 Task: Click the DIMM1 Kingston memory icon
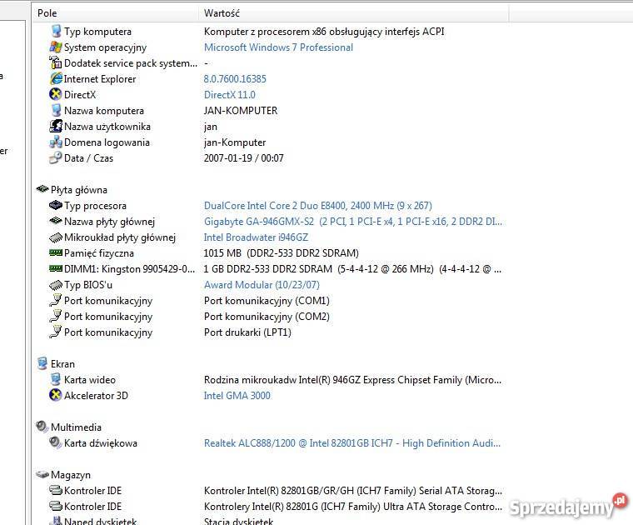point(56,268)
